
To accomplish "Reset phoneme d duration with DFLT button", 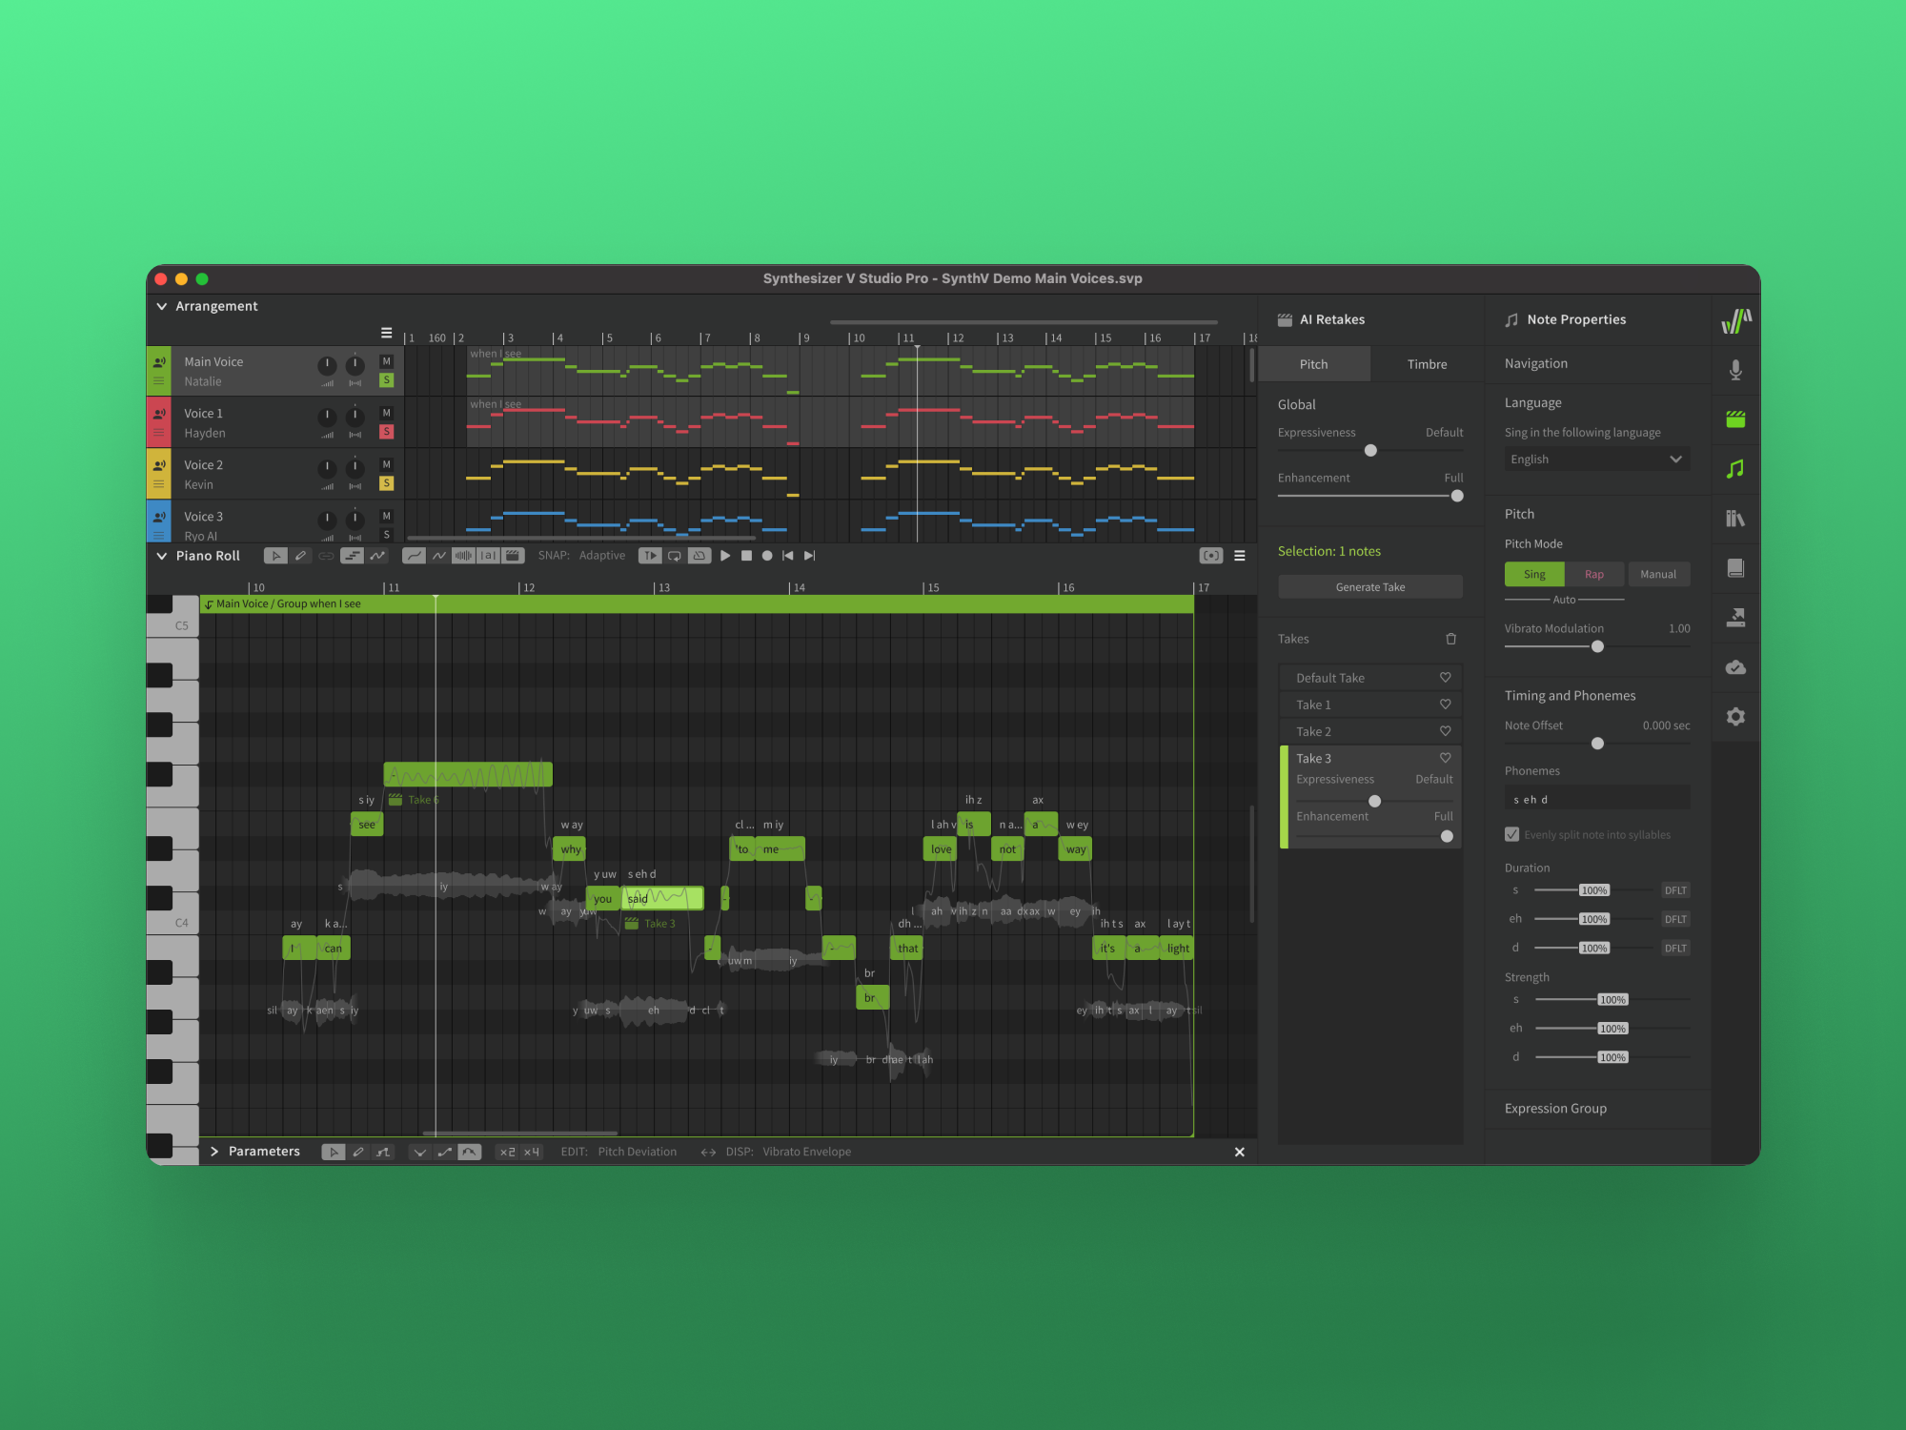I will 1675,948.
